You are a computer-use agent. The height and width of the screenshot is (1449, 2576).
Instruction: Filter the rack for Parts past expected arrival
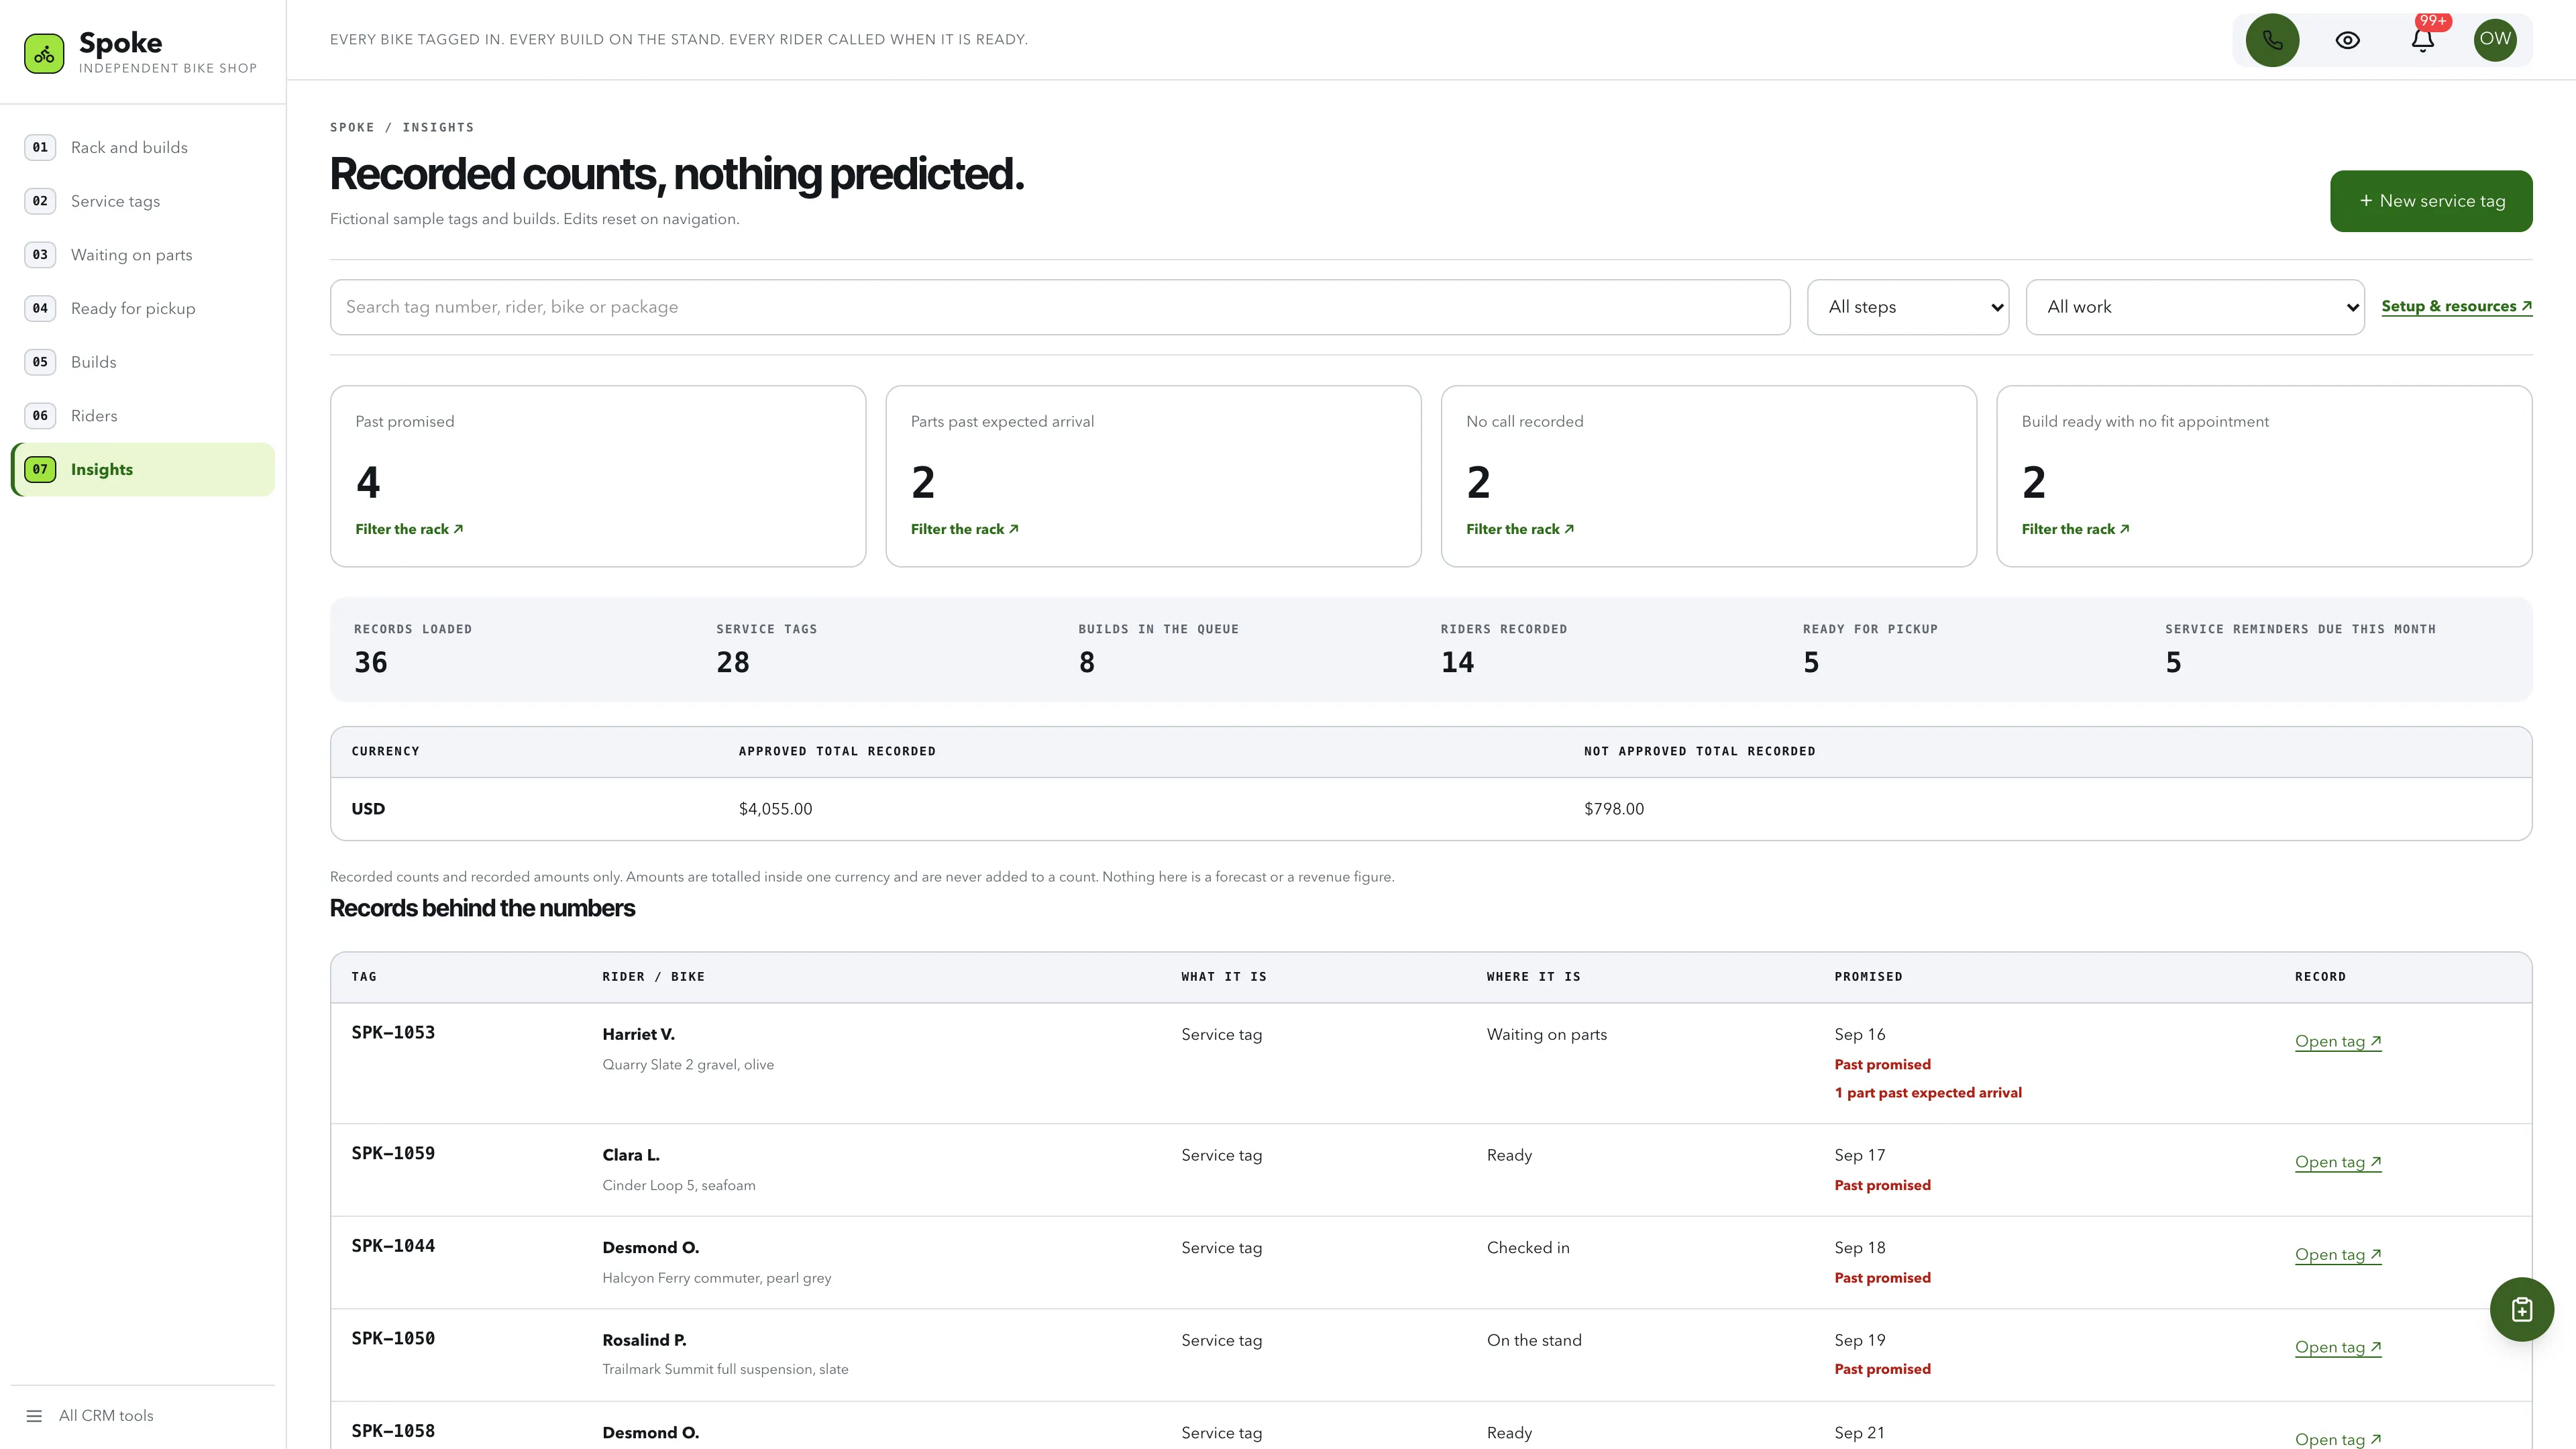(964, 529)
